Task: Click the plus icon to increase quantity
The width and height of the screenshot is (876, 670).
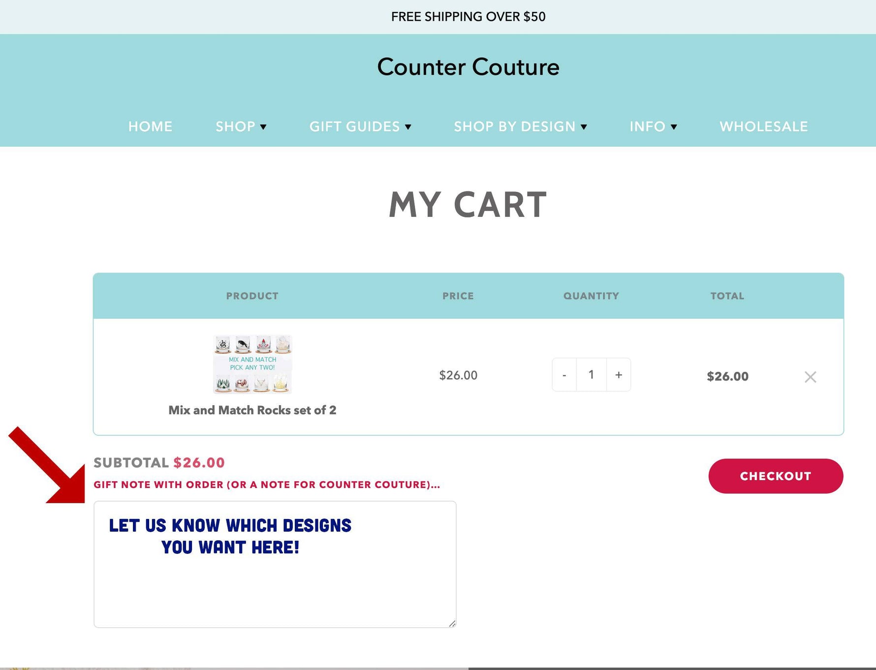Action: coord(619,374)
